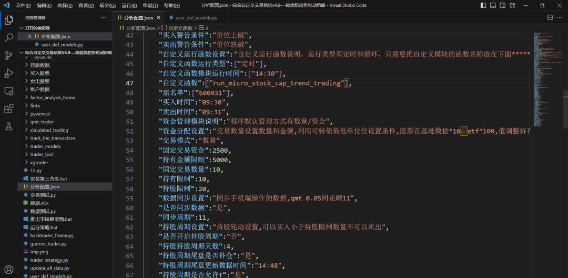Expand the trader_tool folder
Viewport: 568px width, 278px height.
65,154
